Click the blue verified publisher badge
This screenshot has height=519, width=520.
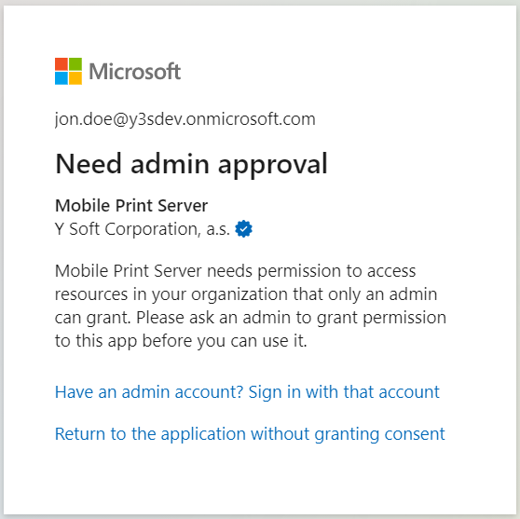(x=243, y=229)
